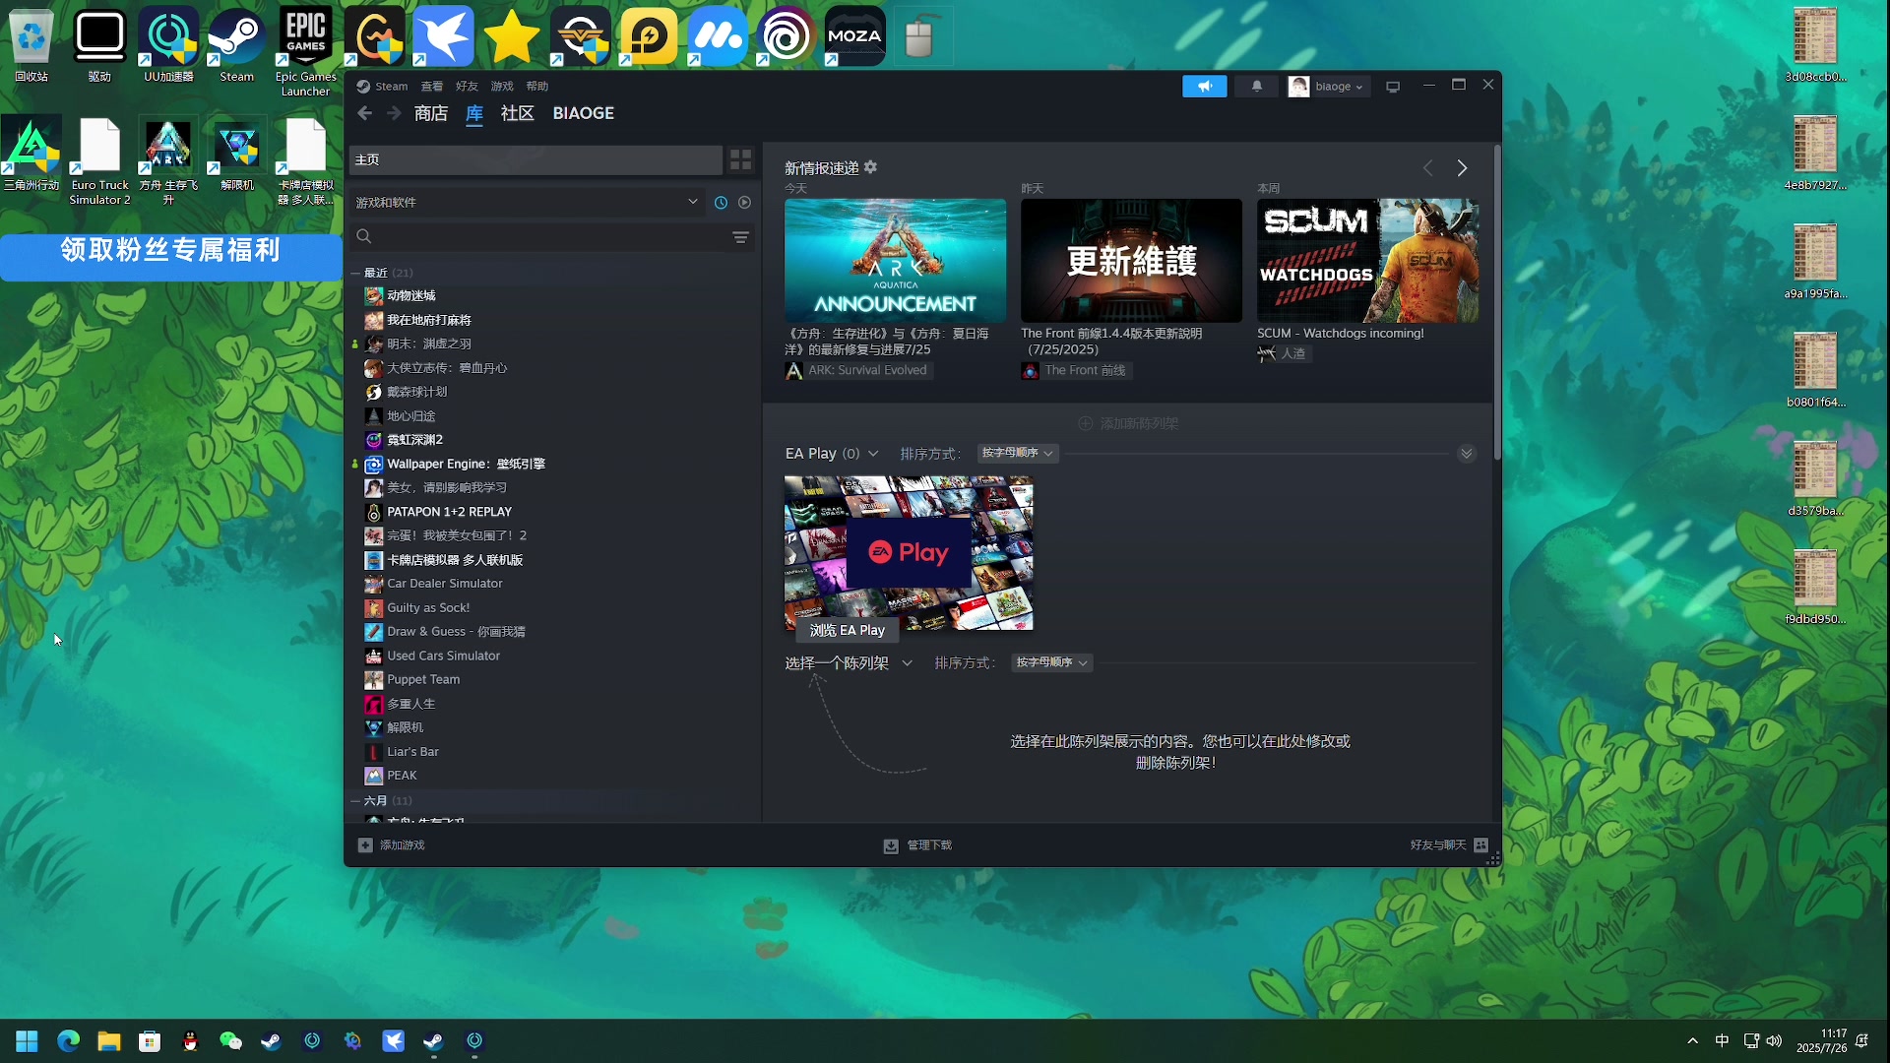Go back with the Steam back arrow
Image resolution: width=1890 pixels, height=1063 pixels.
(365, 113)
